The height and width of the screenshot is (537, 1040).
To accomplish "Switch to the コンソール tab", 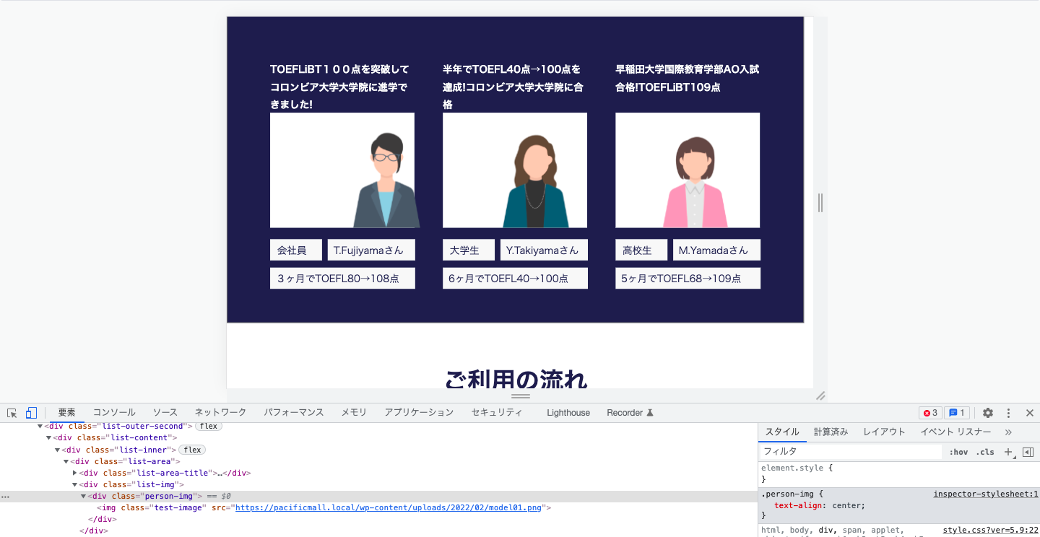I will point(113,412).
